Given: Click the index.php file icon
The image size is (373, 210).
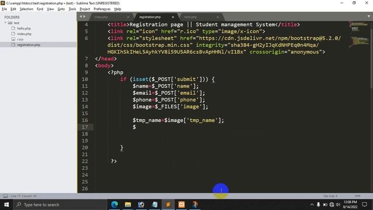Looking at the screenshot, I should (13, 34).
